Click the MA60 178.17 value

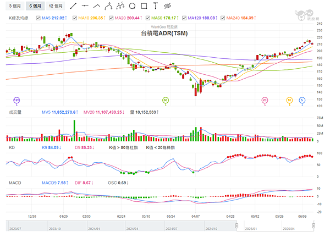pyautogui.click(x=165, y=18)
